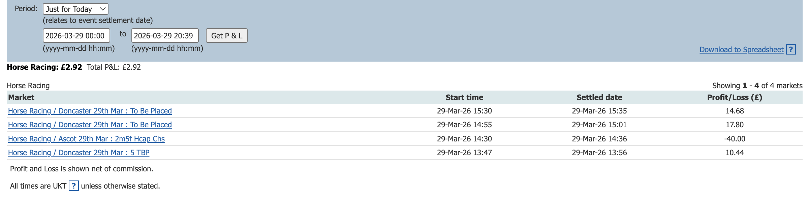The width and height of the screenshot is (808, 200).
Task: Open the help icon beside Download to Spreadsheet
Action: click(x=790, y=49)
